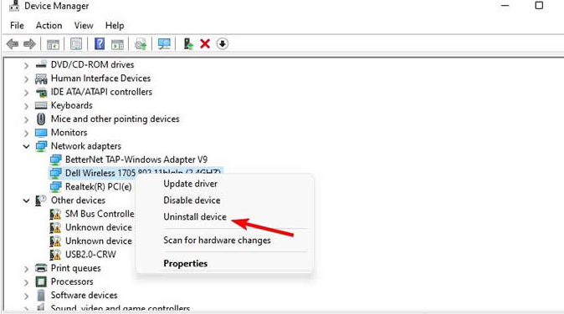
Task: Expand Mice and other pointing devices
Action: pos(26,120)
